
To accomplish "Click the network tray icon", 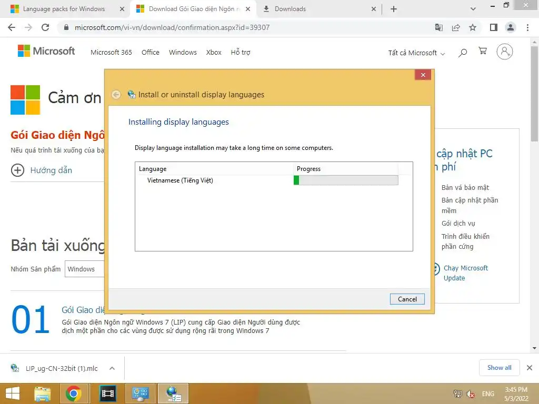I will [457, 393].
